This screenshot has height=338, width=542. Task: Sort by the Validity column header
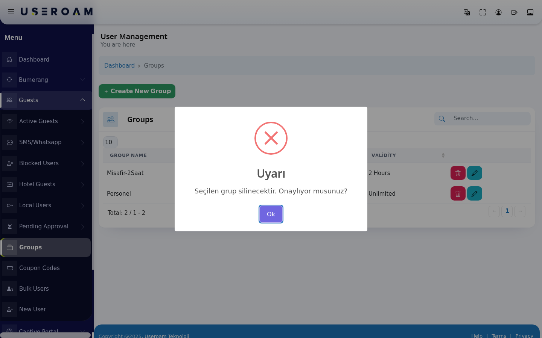coord(408,155)
